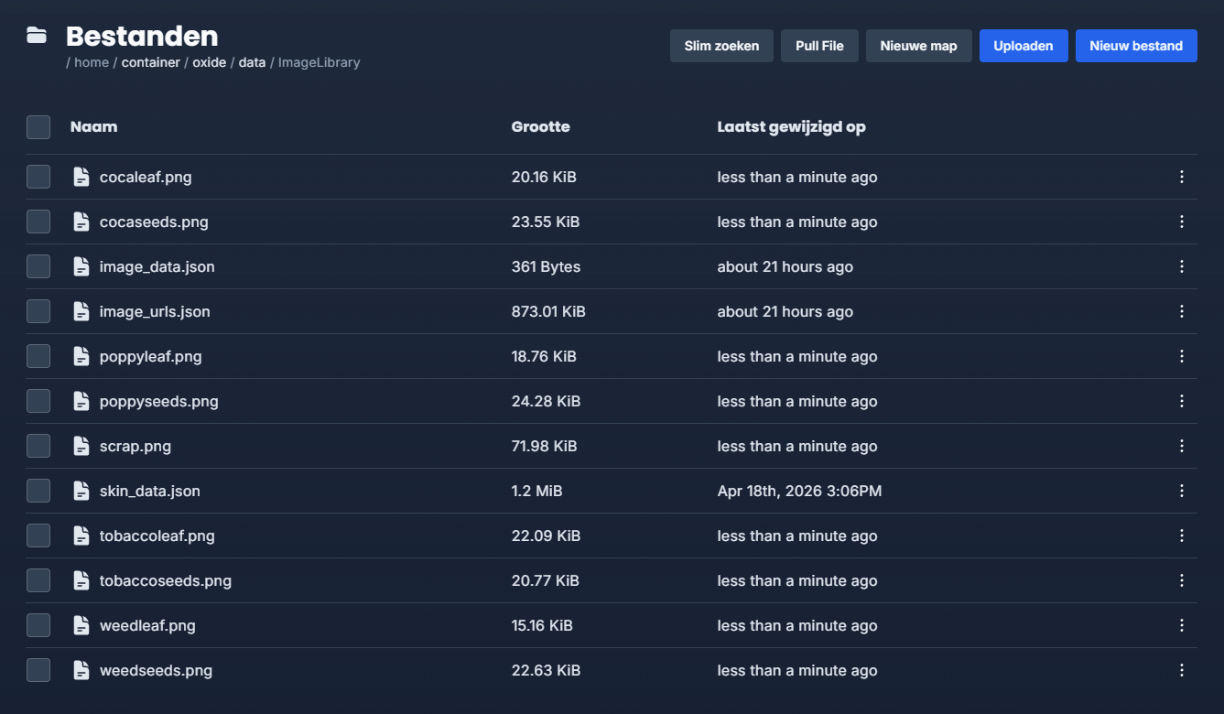Tick the select-all checkbox in the header

click(x=38, y=127)
